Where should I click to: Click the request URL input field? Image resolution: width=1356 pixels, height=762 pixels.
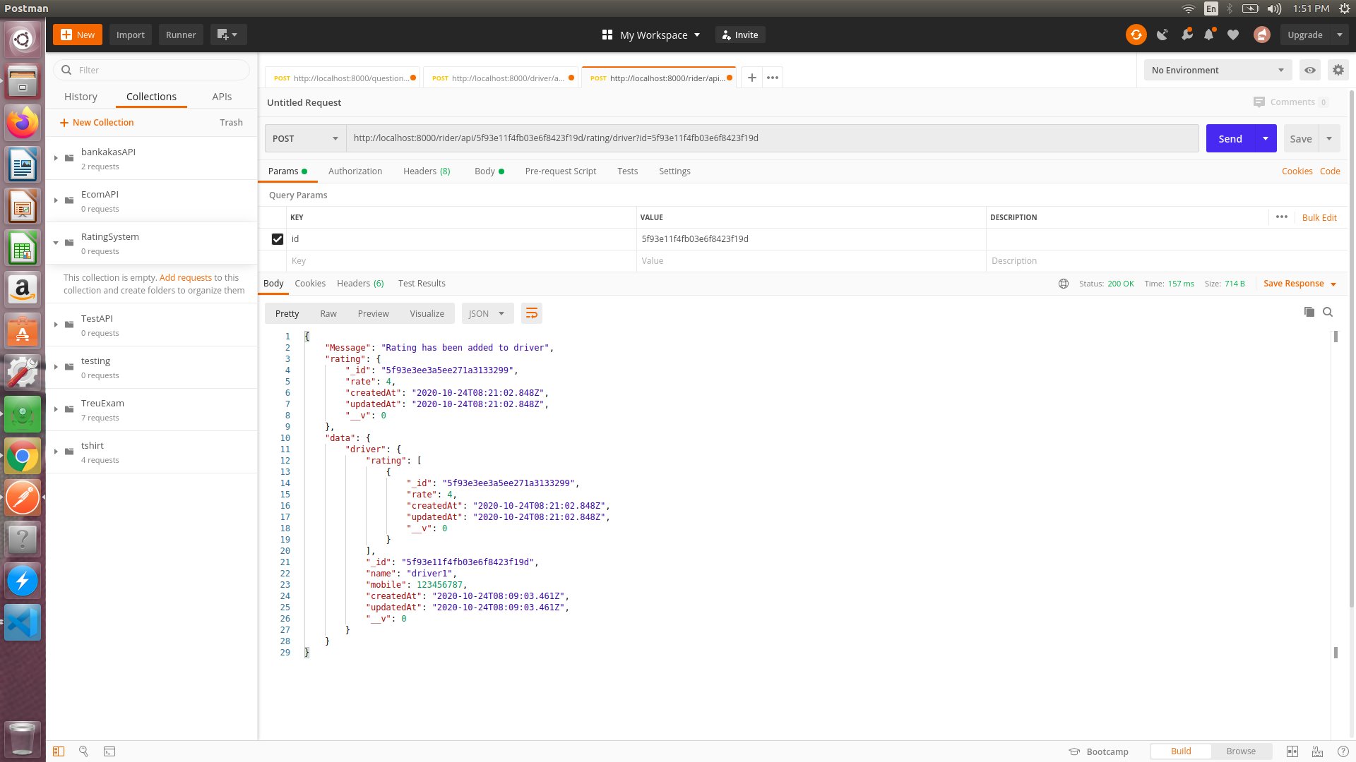770,138
